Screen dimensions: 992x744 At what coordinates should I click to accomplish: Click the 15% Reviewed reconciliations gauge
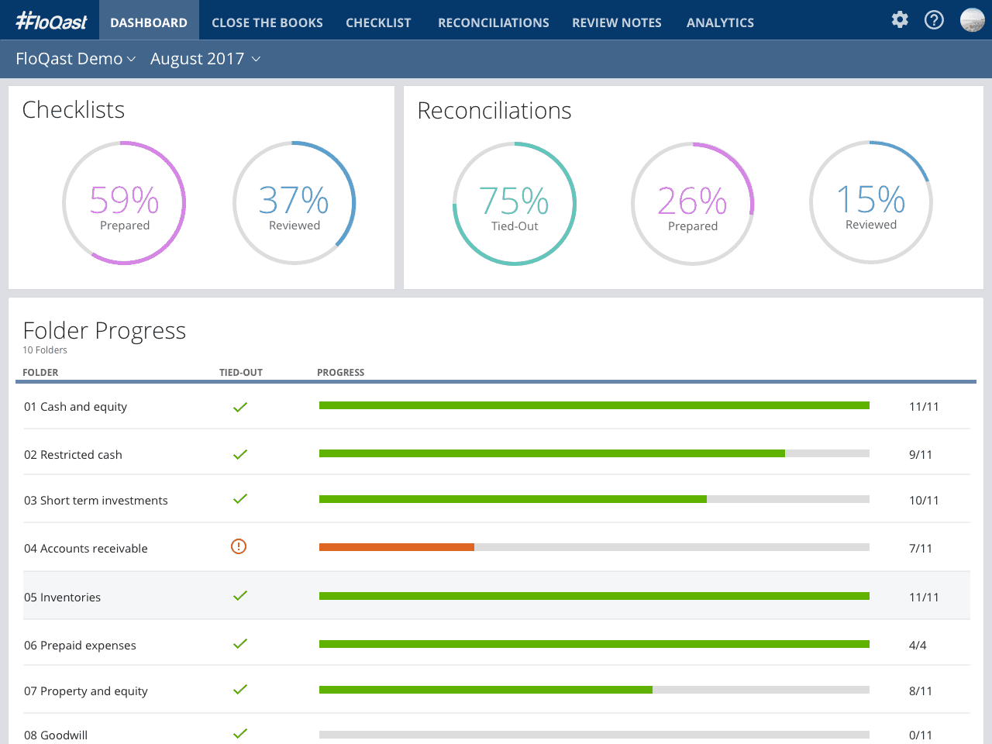[870, 202]
